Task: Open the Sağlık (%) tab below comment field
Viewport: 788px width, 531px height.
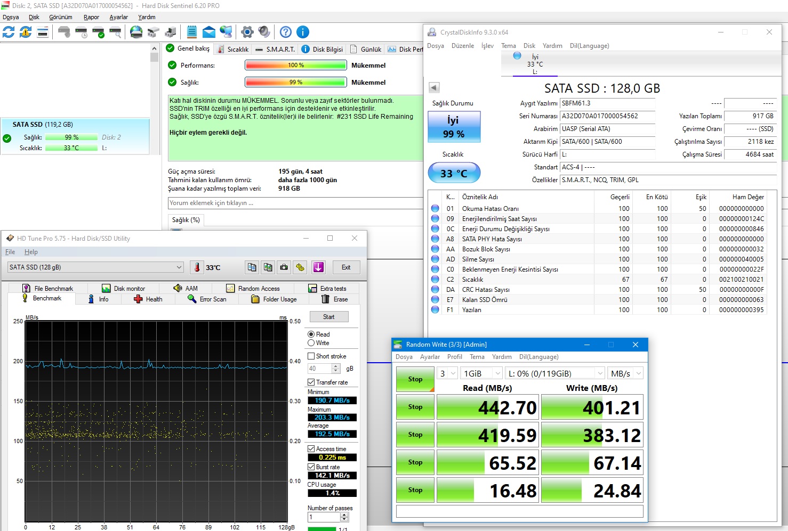Action: [186, 219]
